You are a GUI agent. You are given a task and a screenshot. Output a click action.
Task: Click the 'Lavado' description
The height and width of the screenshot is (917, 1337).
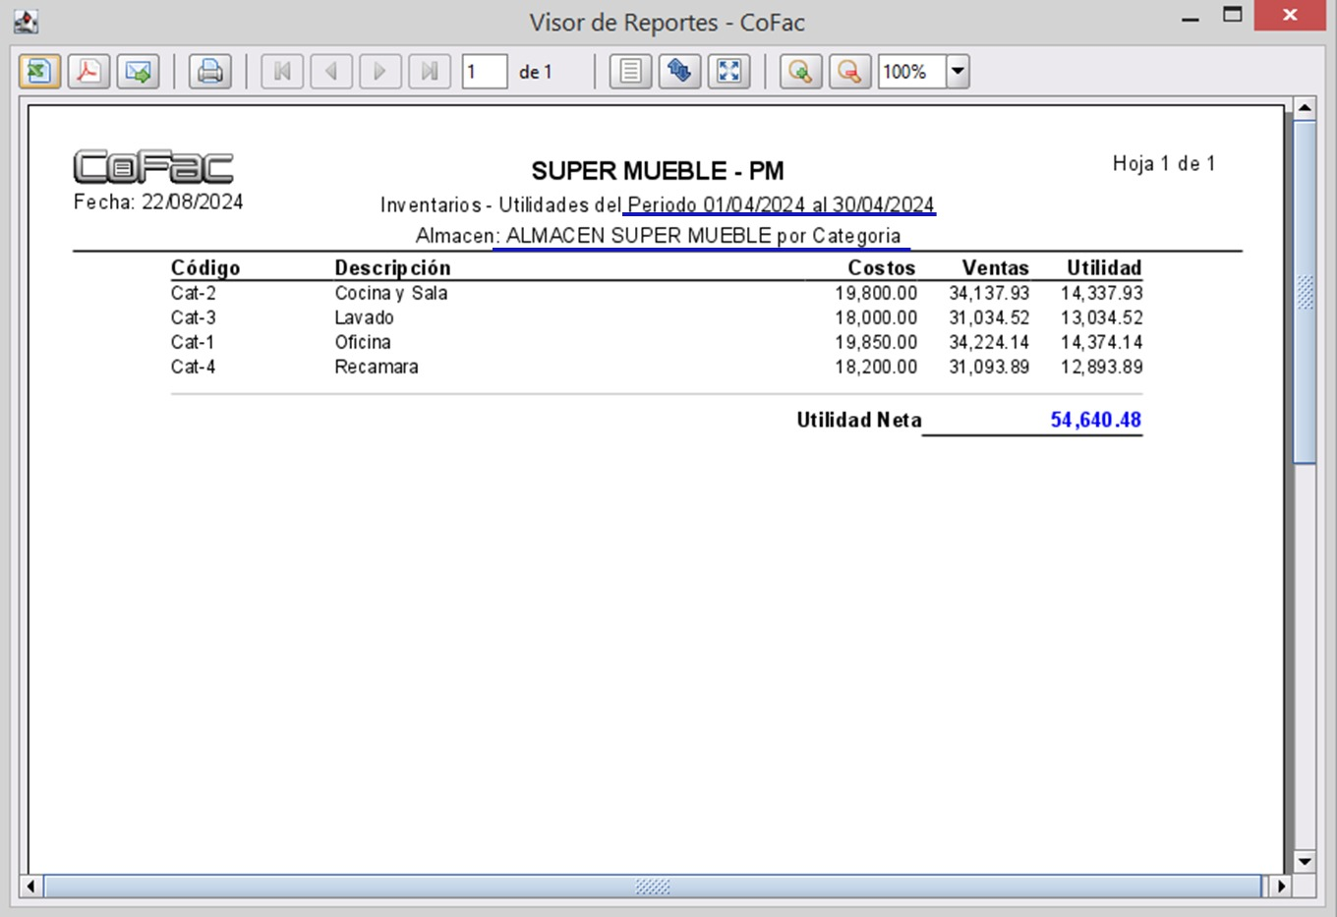[x=364, y=317]
